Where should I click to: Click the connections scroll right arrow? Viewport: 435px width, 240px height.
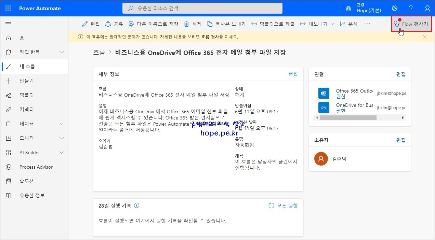click(403, 117)
